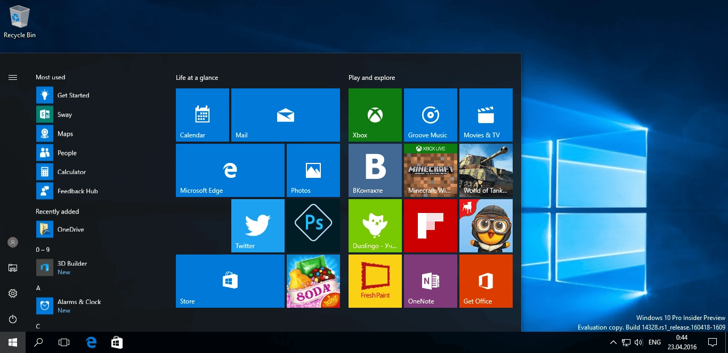Open Sway from Most used list
The width and height of the screenshot is (728, 353).
coord(99,114)
